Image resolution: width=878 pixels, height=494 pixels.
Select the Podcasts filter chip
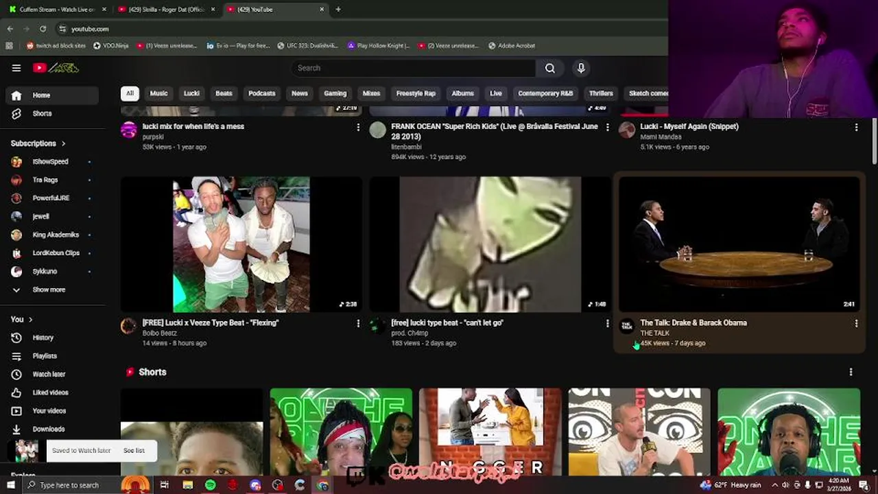[261, 93]
